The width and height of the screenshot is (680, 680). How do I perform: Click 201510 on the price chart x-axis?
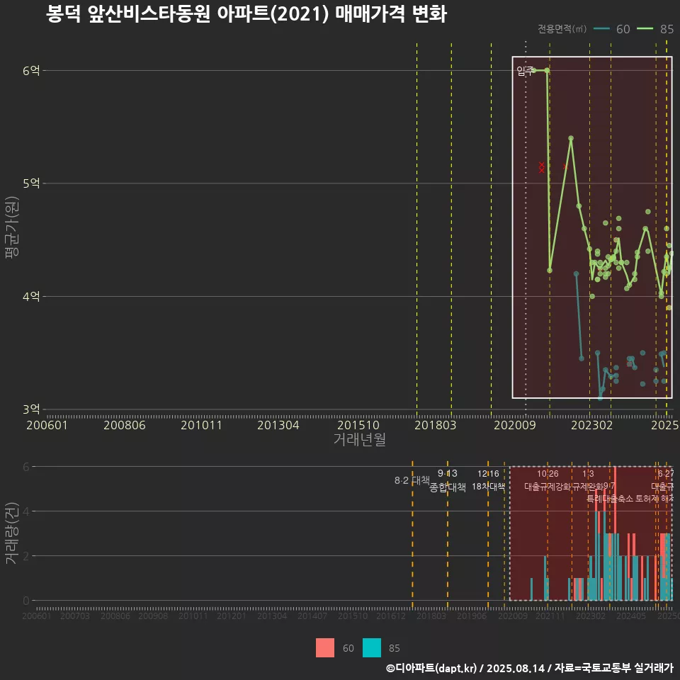358,425
